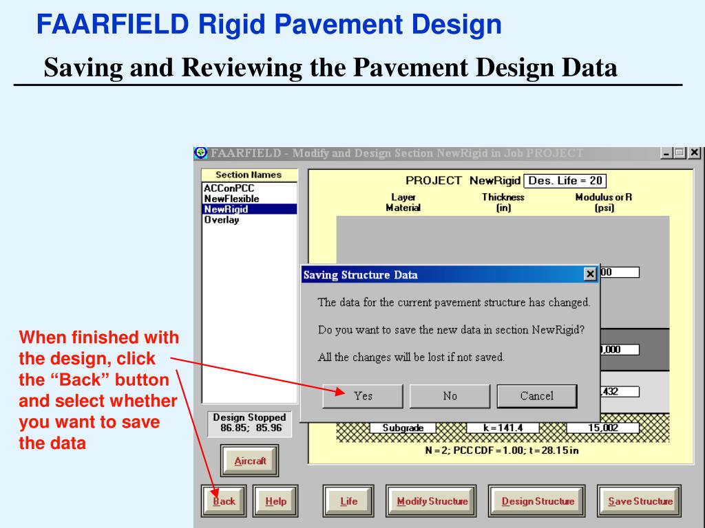Viewport: 705px width, 528px height.
Task: Click the Des. Life = 20 box
Action: click(x=565, y=181)
